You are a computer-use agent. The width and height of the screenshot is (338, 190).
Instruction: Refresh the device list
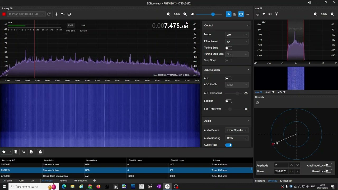click(x=49, y=14)
